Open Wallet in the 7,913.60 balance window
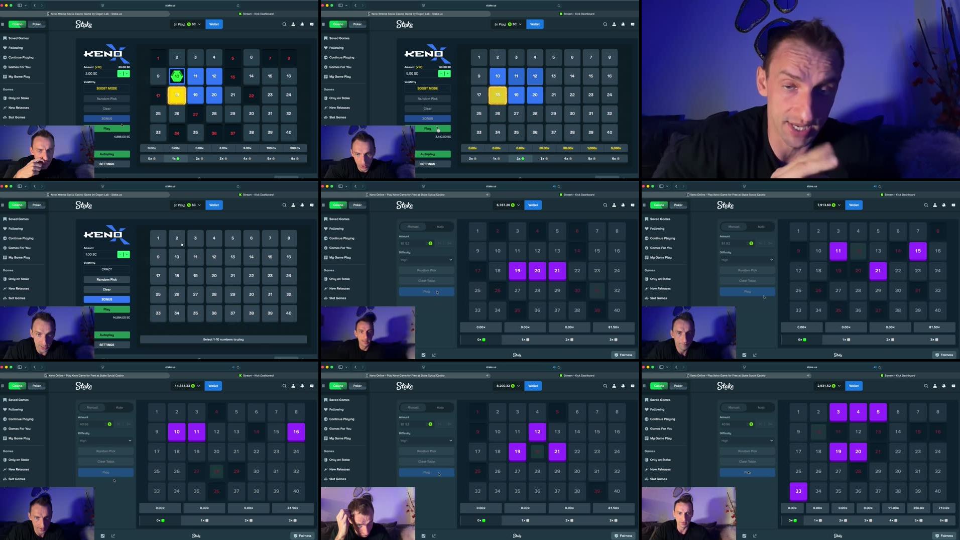This screenshot has height=540, width=960. tap(854, 205)
